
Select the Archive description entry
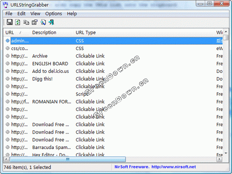40,56
